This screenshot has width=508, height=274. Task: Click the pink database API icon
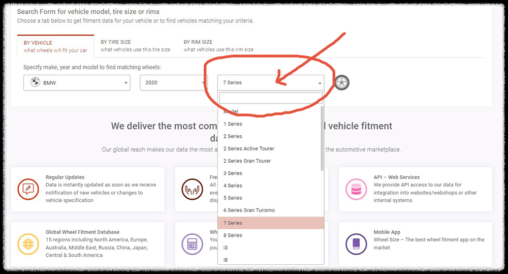[x=356, y=189]
